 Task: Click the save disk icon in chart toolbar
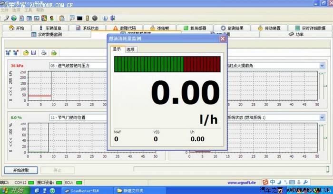pyautogui.click(x=33, y=52)
